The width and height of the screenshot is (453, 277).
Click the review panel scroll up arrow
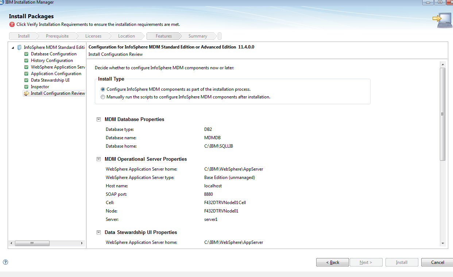(x=443, y=64)
